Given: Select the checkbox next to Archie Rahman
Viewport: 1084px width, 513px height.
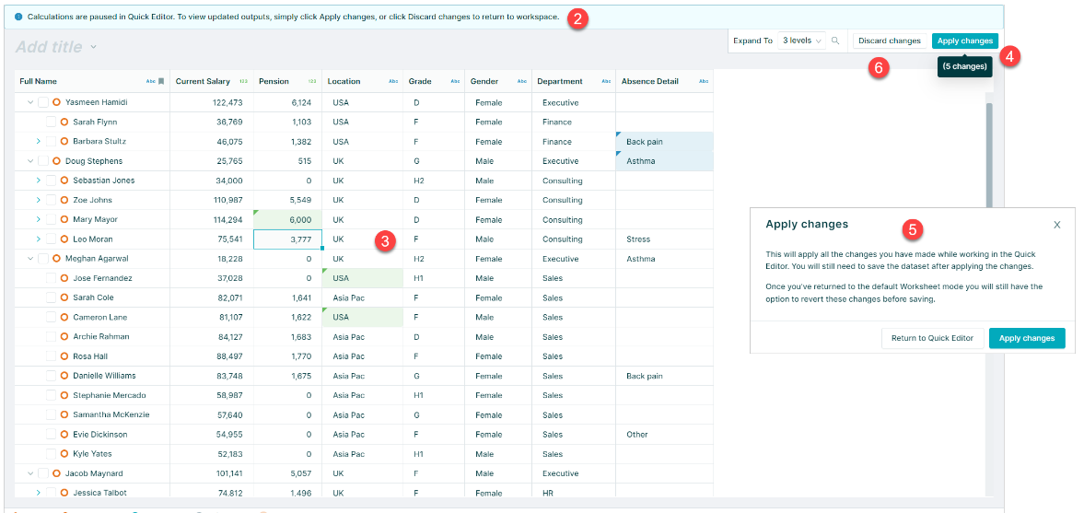Looking at the screenshot, I should coord(52,337).
